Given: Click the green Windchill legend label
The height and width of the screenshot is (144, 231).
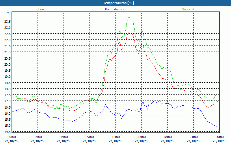Looking at the screenshot, I should tap(188, 9).
